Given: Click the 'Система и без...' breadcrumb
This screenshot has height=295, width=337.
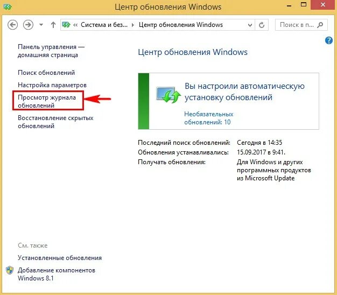Looking at the screenshot, I should [104, 25].
